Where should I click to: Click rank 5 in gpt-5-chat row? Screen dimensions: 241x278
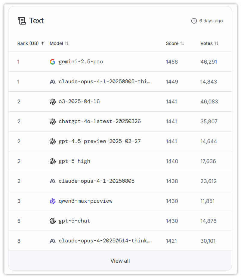(19, 221)
